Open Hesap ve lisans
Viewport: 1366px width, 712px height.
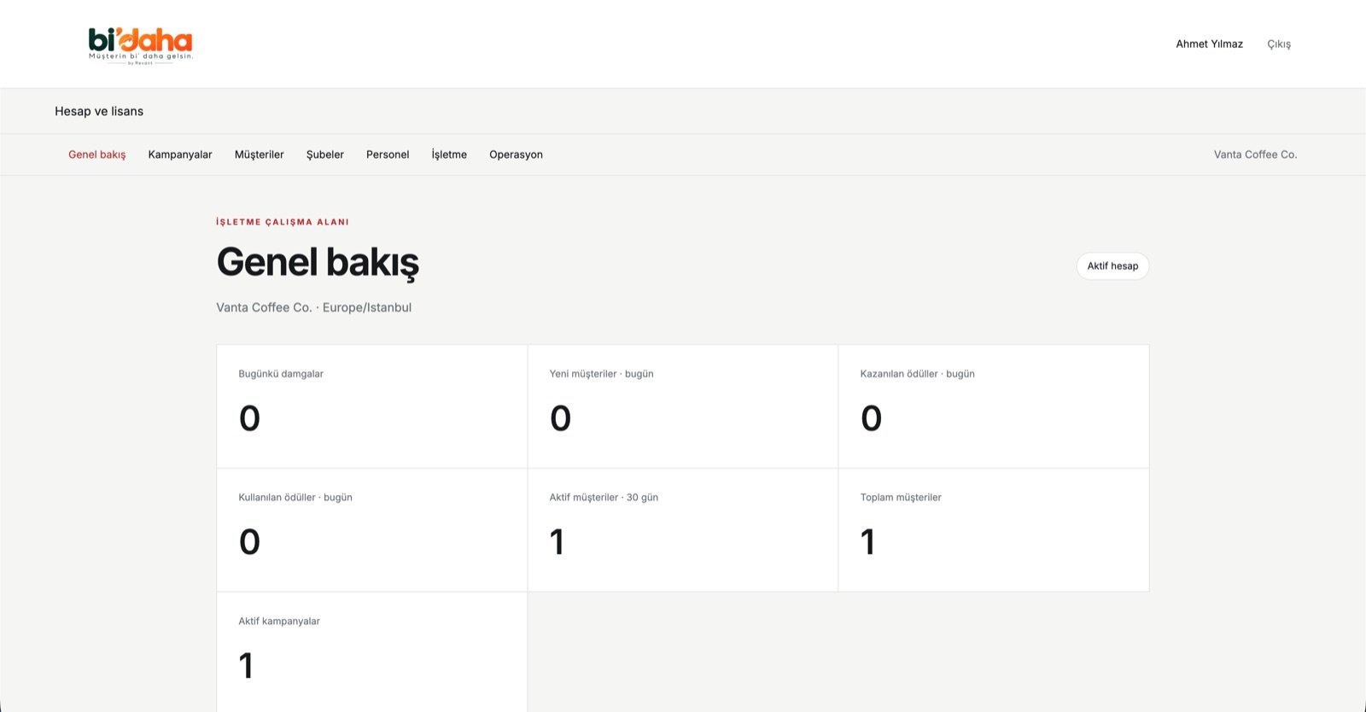[x=99, y=111]
